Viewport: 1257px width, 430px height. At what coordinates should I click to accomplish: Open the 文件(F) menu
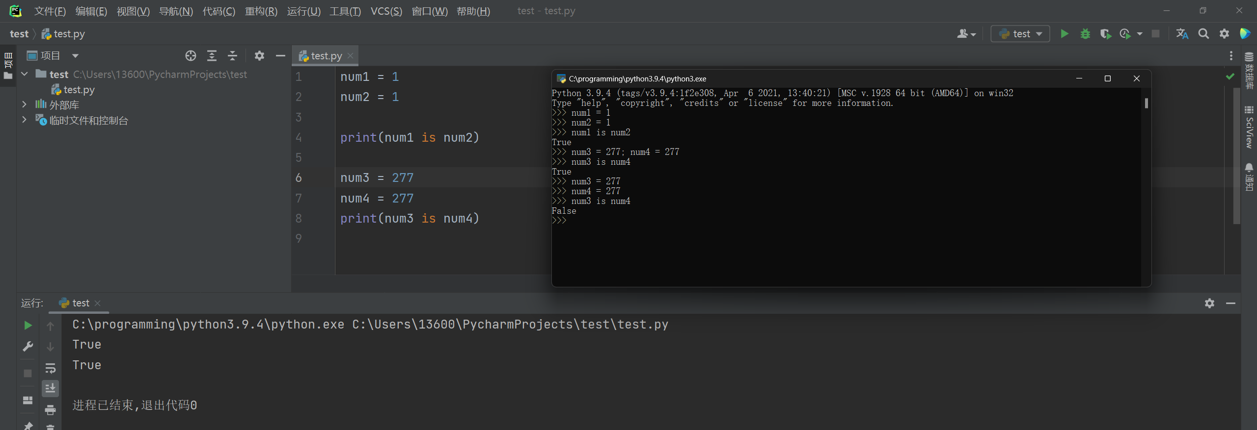click(x=50, y=11)
